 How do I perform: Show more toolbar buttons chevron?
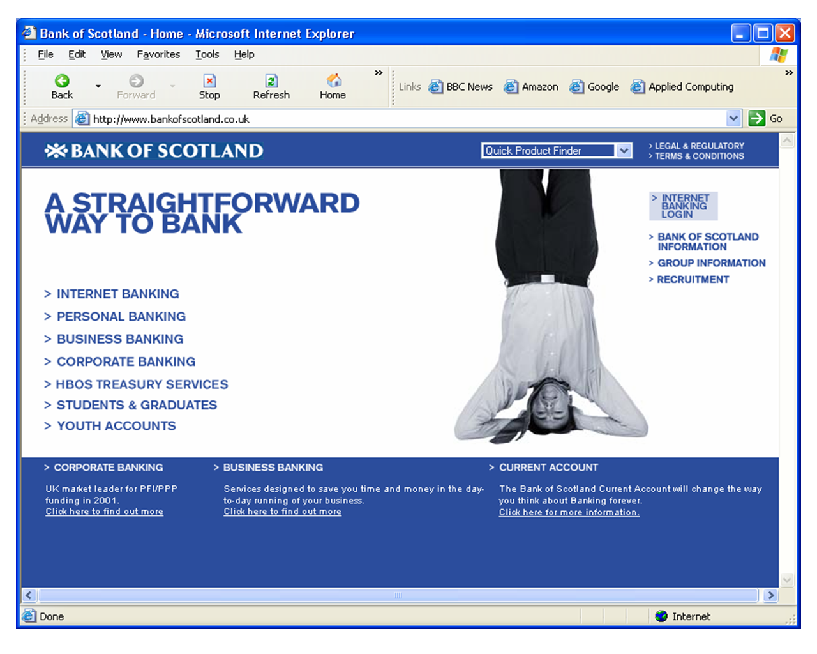379,73
